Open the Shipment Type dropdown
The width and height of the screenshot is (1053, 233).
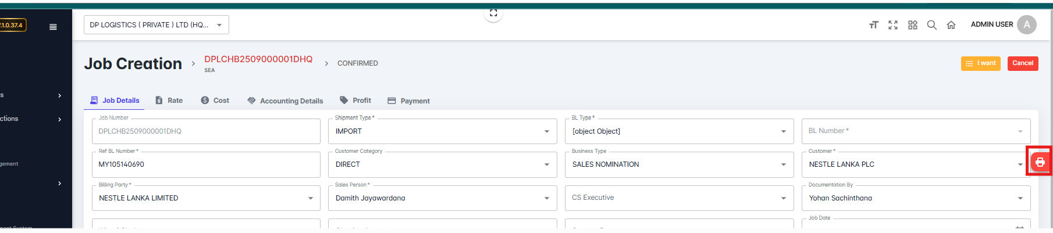pyautogui.click(x=442, y=131)
